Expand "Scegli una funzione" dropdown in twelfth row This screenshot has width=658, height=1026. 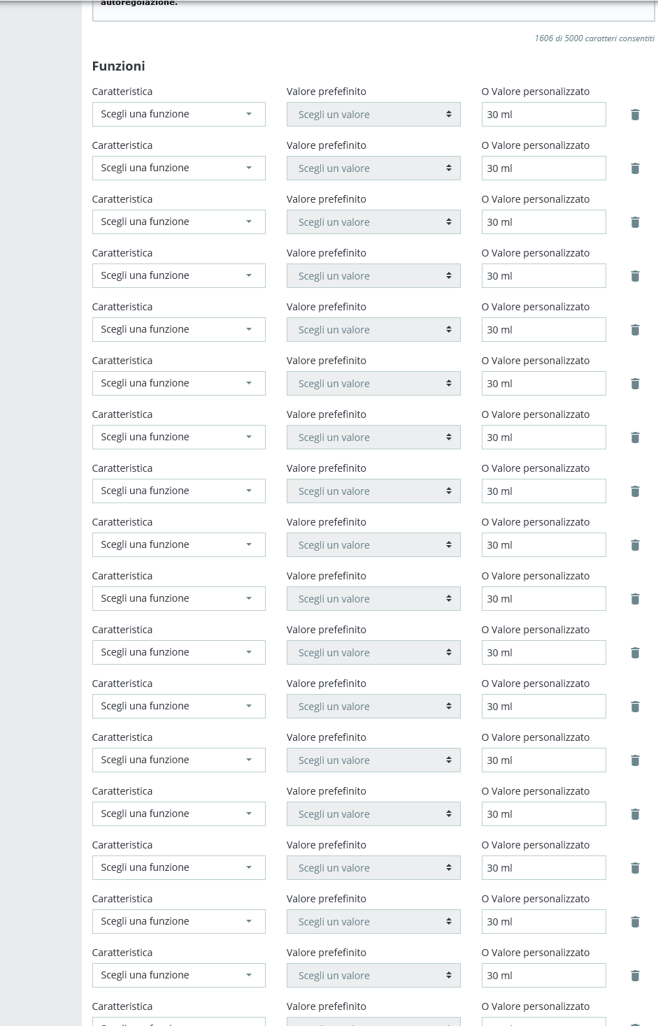pos(178,707)
